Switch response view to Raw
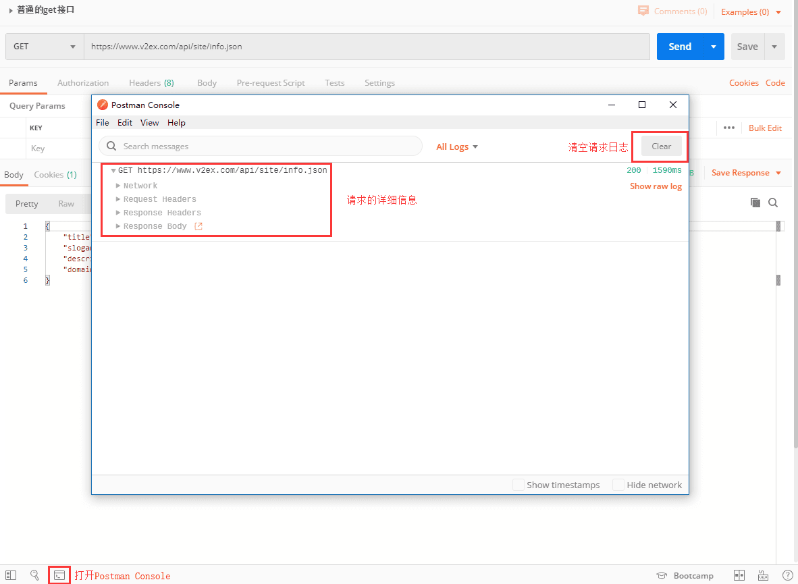Screen dimensions: 798x584 66,204
